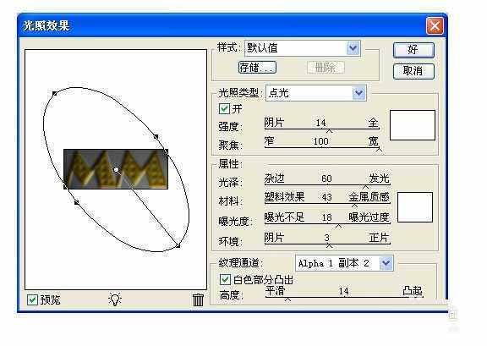The height and width of the screenshot is (346, 487).
Task: Click the 发光 label
Action: point(380,178)
